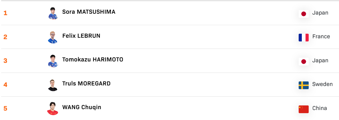Viewport: 339px width, 120px height.
Task: Click the China country label
Action: 320,108
